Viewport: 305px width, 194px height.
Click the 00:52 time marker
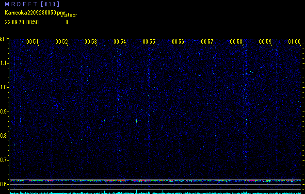(x=62, y=42)
